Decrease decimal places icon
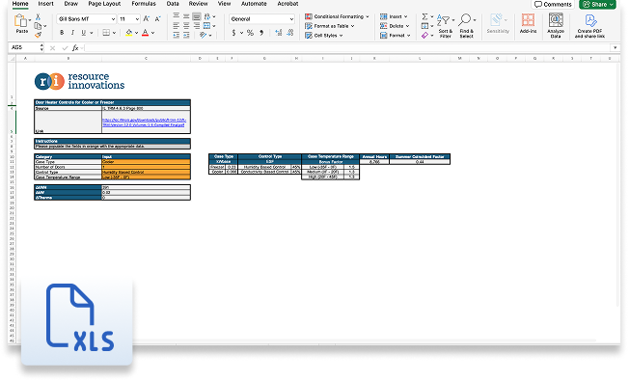The image size is (629, 381). coord(289,33)
